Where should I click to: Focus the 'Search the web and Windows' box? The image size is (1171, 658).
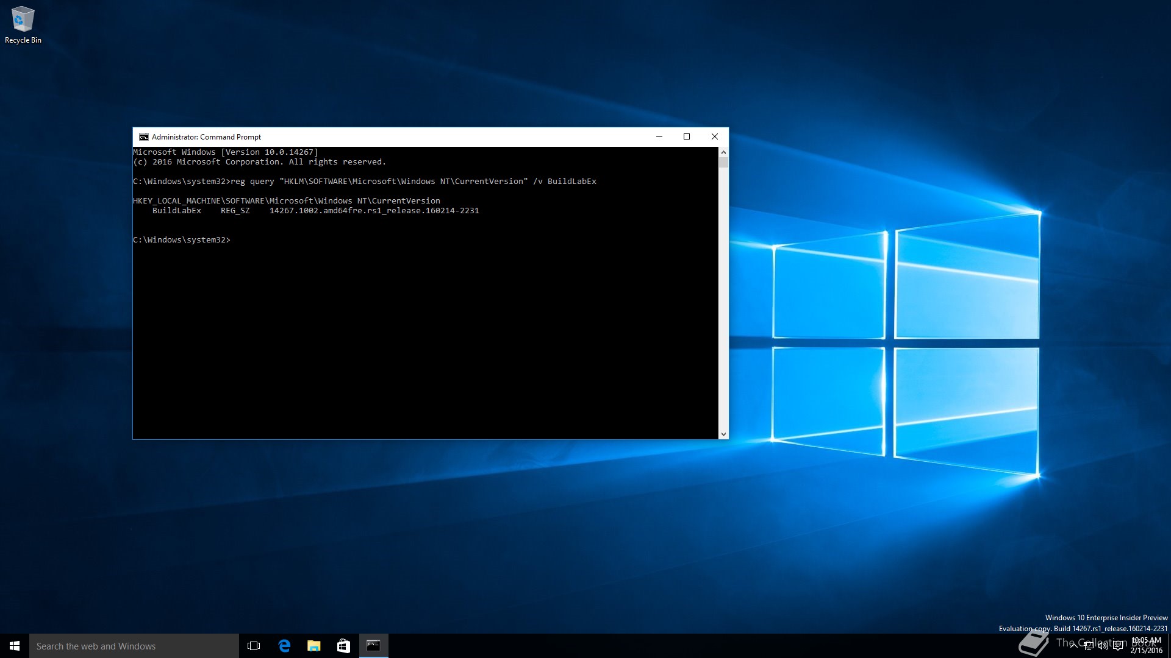tap(134, 646)
